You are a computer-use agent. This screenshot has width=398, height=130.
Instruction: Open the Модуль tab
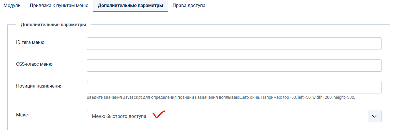coord(12,6)
